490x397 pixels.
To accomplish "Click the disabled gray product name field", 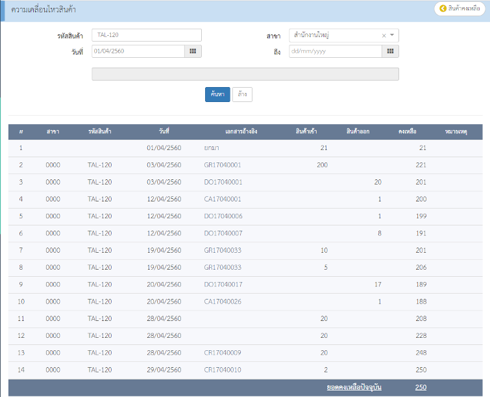I will coord(245,74).
